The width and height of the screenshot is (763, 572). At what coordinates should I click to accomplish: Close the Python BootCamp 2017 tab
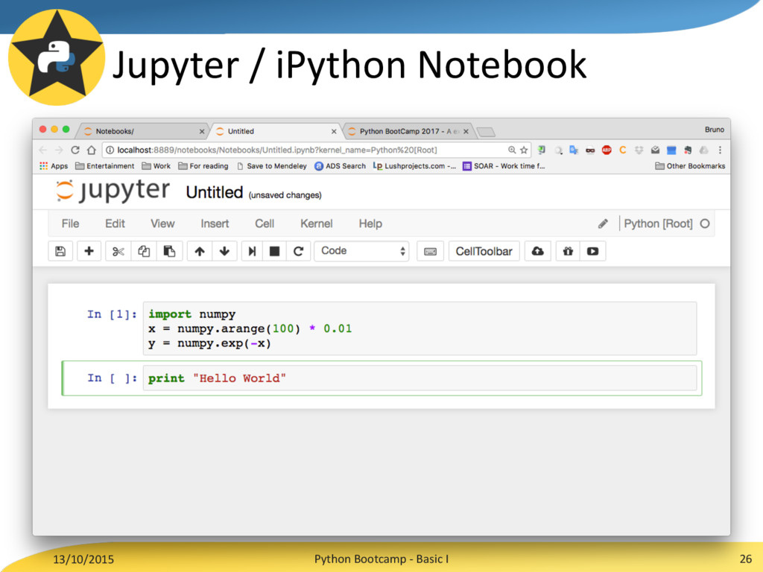(466, 131)
